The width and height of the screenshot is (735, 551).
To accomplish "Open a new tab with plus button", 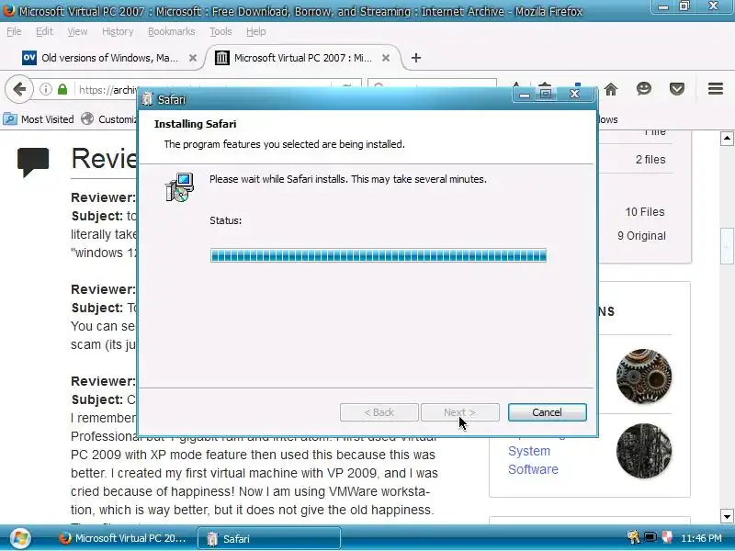I will (415, 58).
